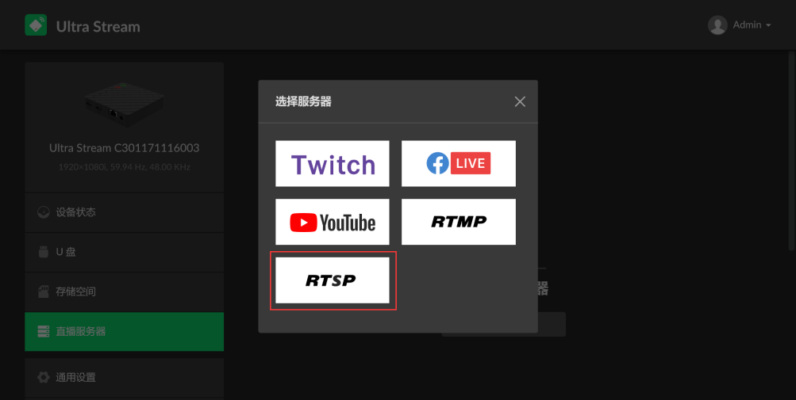Click the 存储空间 SD card icon
796x400 pixels.
coord(44,291)
